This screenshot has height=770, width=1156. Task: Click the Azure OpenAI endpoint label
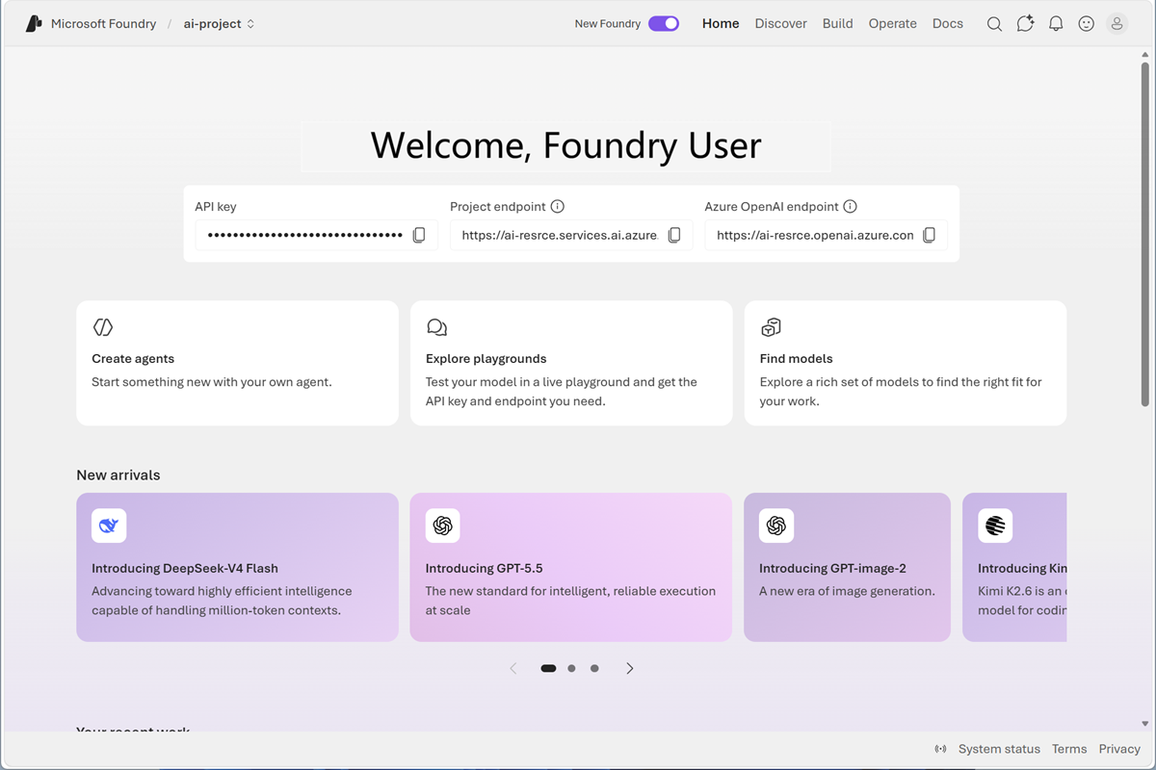click(x=772, y=206)
